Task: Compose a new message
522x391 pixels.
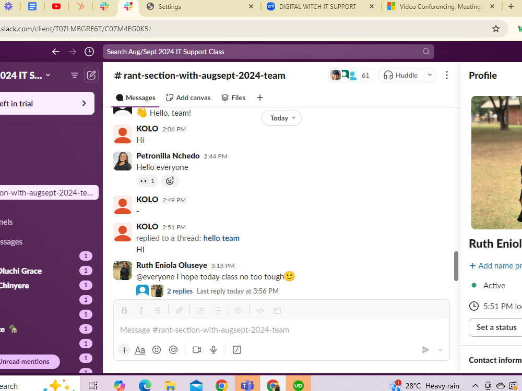Action: click(91, 75)
